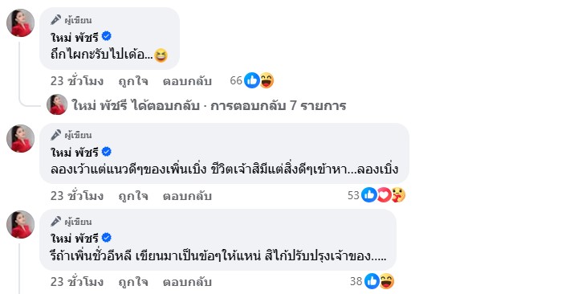Viewport: 586px width, 294px height.
Task: Like the first comment via ถูกใจ
Action: coord(133,81)
